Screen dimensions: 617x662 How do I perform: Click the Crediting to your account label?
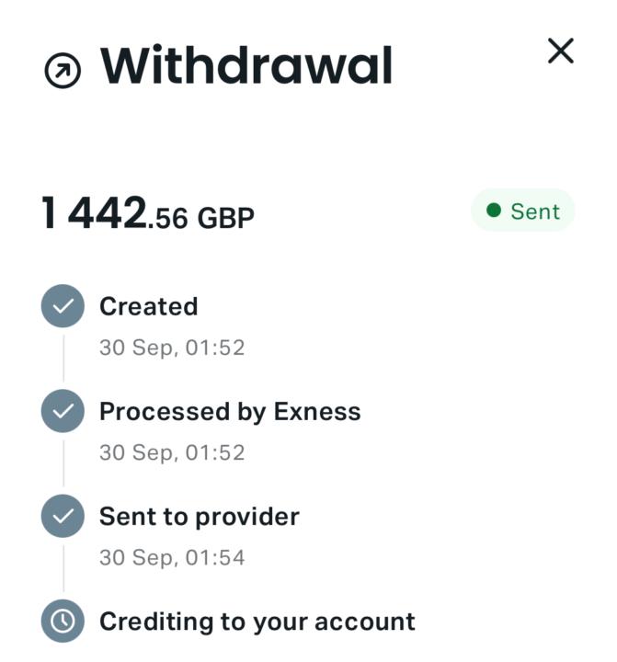tap(257, 622)
